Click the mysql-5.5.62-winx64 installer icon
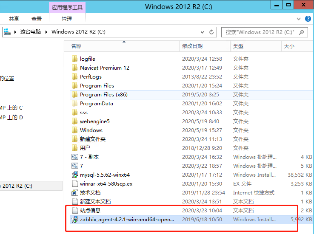The height and width of the screenshot is (234, 314). 75,175
